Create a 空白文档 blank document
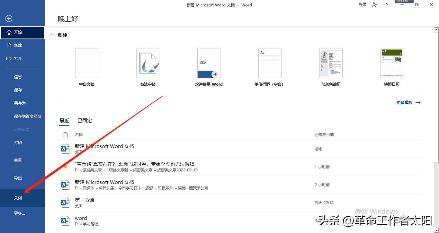 (87, 68)
